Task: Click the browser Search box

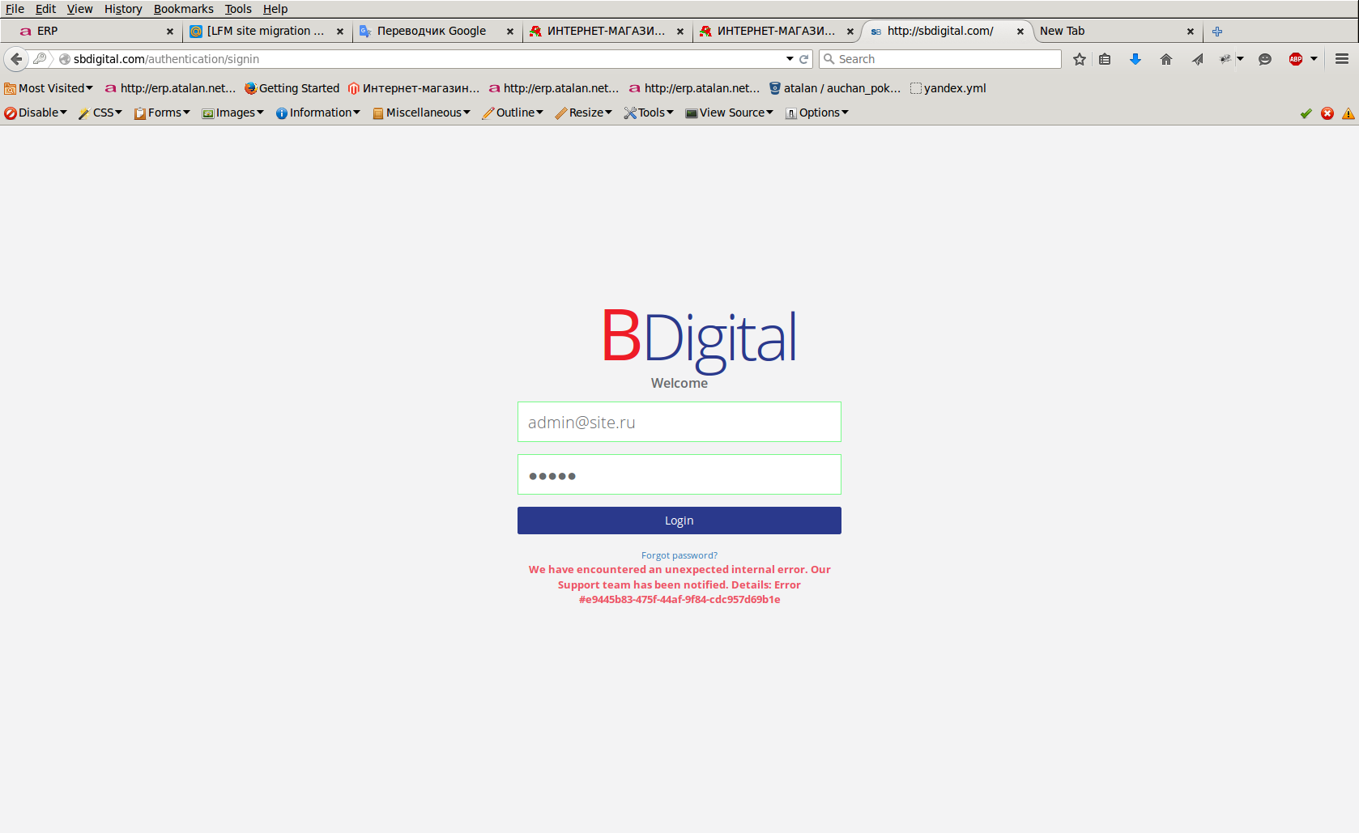Action: 940,59
